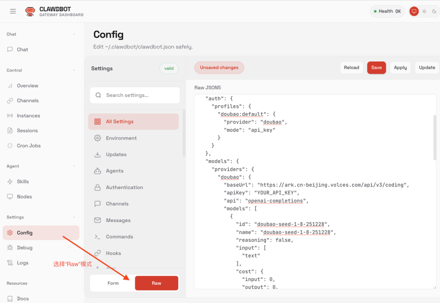Click the Reload button
This screenshot has height=303, width=440.
[x=352, y=68]
